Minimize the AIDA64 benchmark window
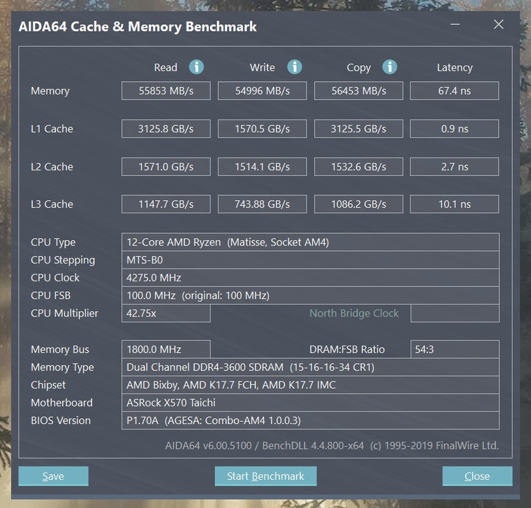This screenshot has height=508, width=531. pyautogui.click(x=455, y=24)
